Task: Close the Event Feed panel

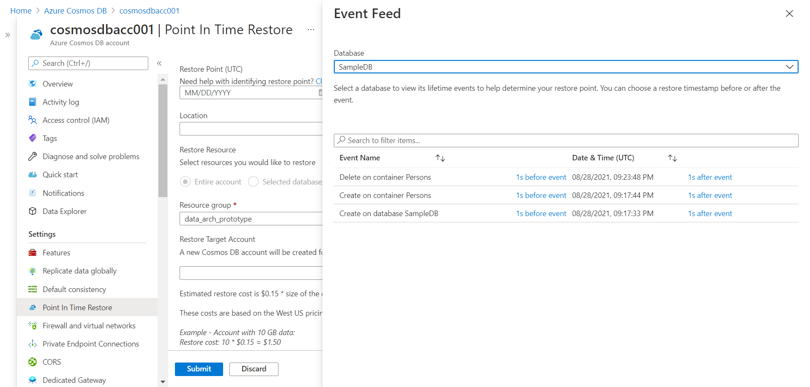Action: [x=789, y=14]
